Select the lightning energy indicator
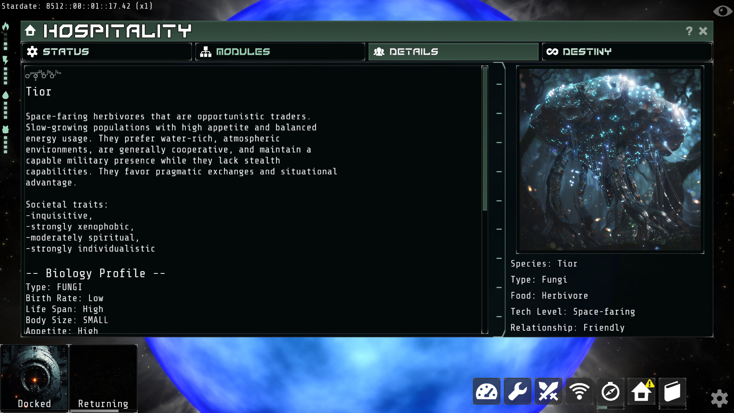Screen dimensions: 734x413 click(x=5, y=59)
